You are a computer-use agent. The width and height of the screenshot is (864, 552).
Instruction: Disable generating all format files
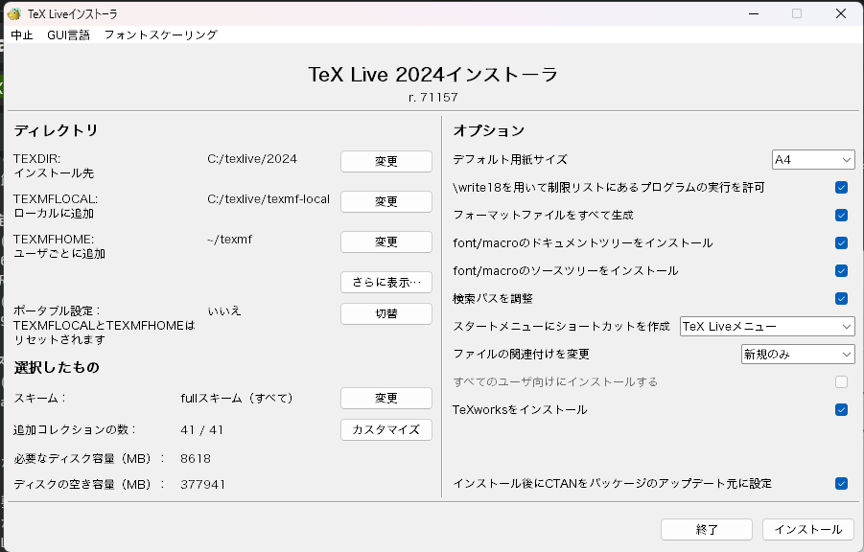[x=842, y=216]
